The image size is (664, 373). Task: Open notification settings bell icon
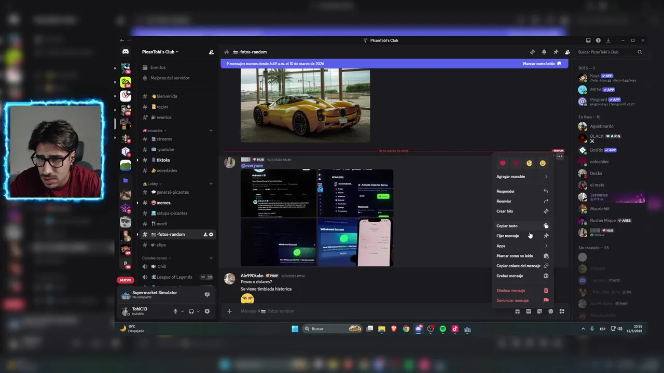point(544,52)
